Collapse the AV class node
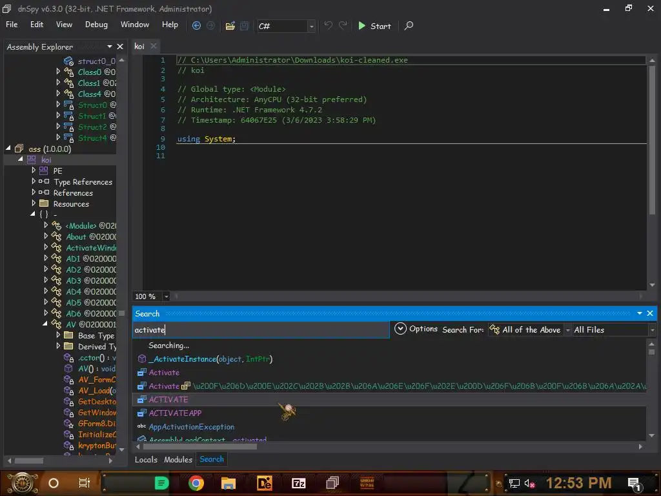The image size is (661, 496). (45, 324)
